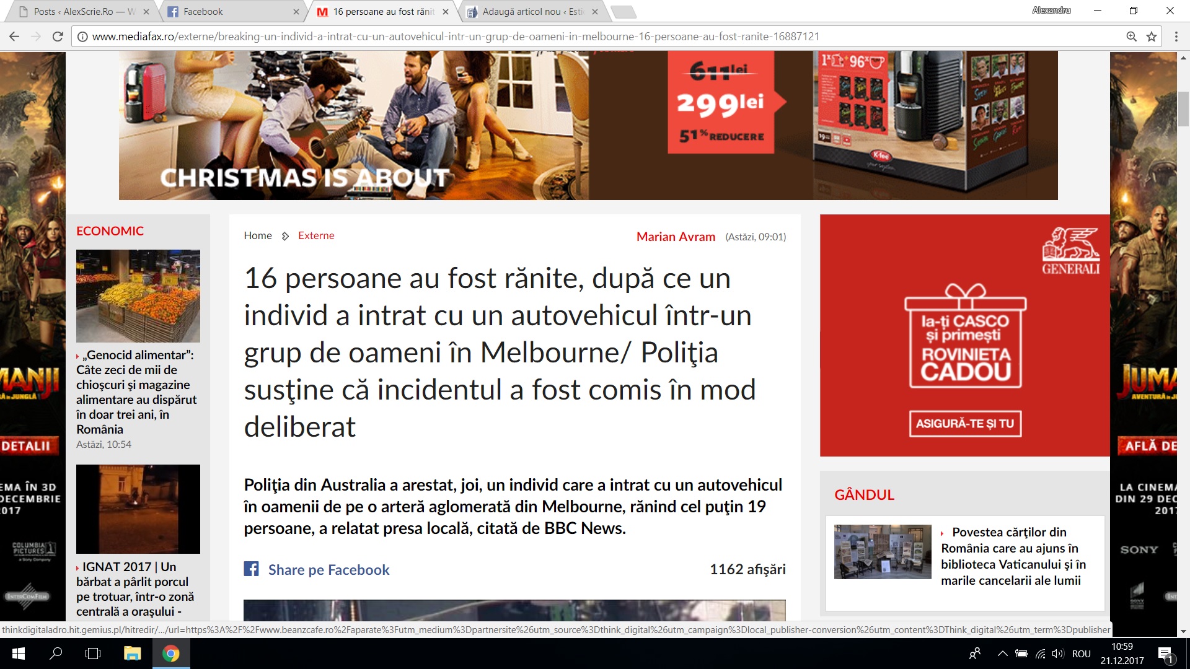Open the Action Center notifications icon

[x=1165, y=654]
